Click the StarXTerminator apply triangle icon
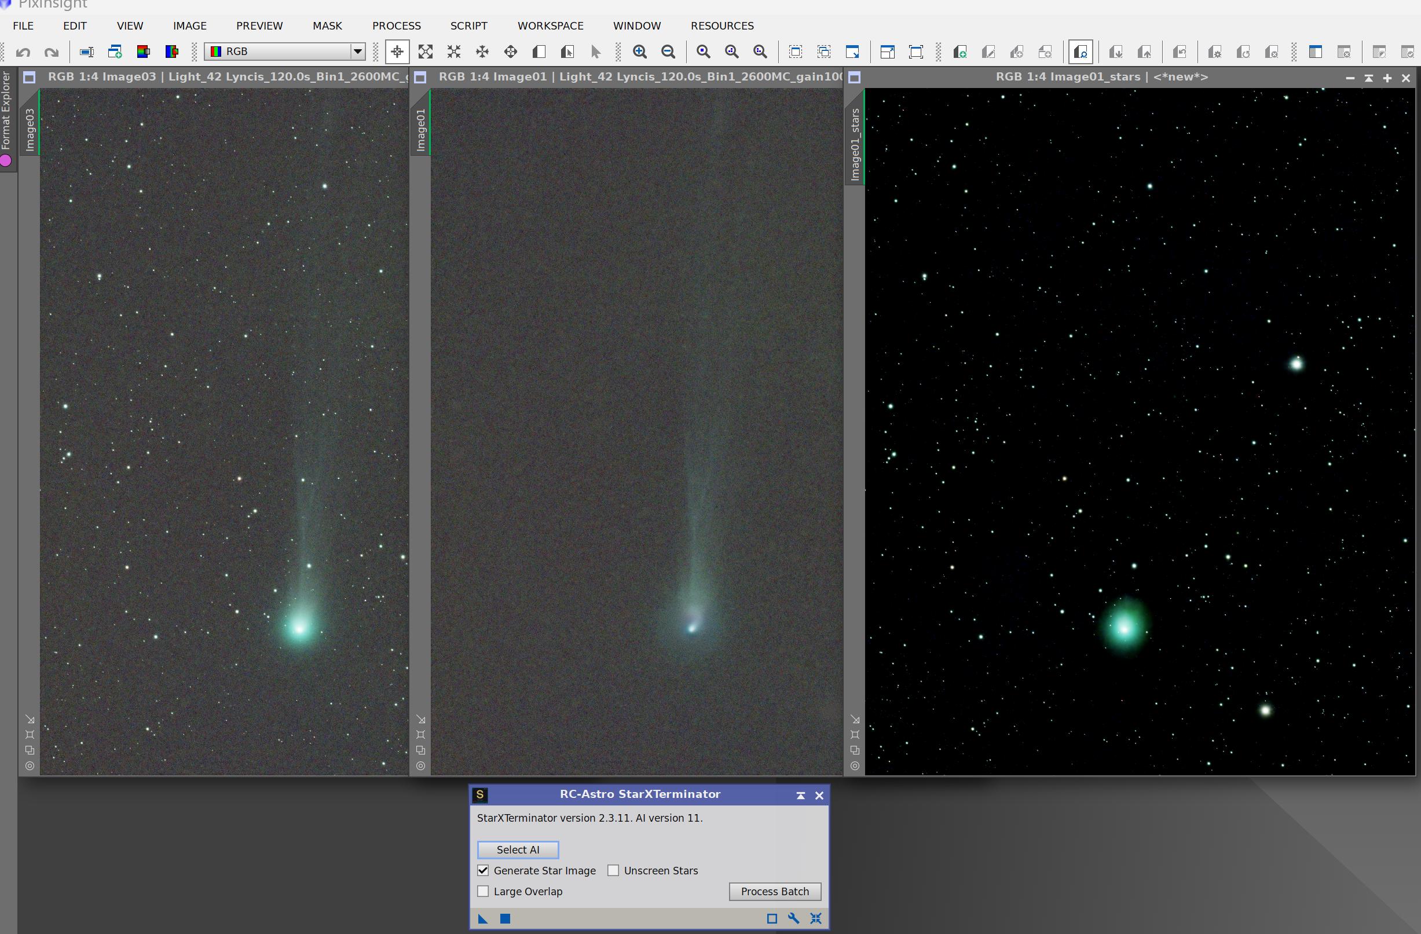Screen dimensions: 1421x934 click(483, 918)
